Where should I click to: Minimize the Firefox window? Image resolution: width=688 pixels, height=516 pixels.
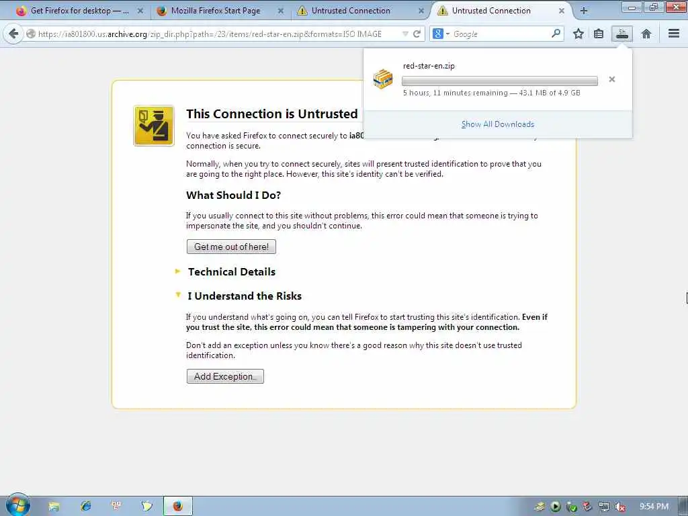click(x=632, y=7)
